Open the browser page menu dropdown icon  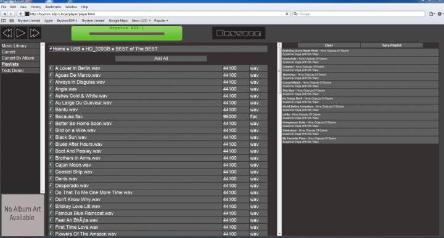click(432, 14)
